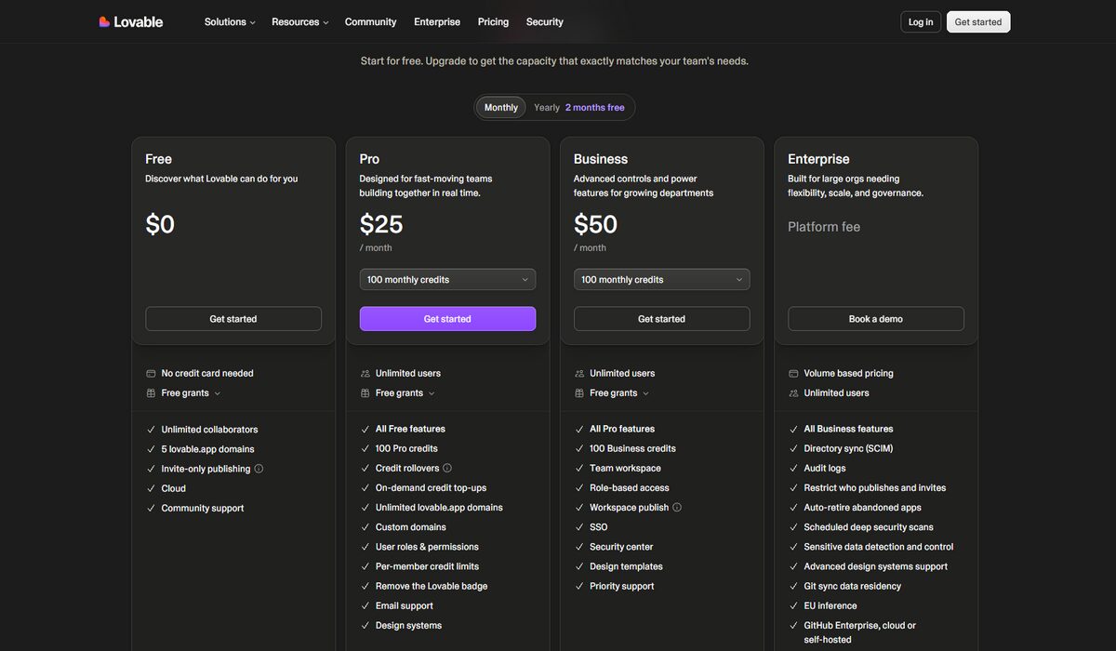Viewport: 1116px width, 651px height.
Task: Click 'Advanced design systems support' text
Action: [876, 566]
